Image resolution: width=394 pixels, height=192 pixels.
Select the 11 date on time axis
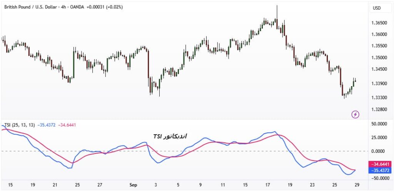pyautogui.click(x=223, y=185)
